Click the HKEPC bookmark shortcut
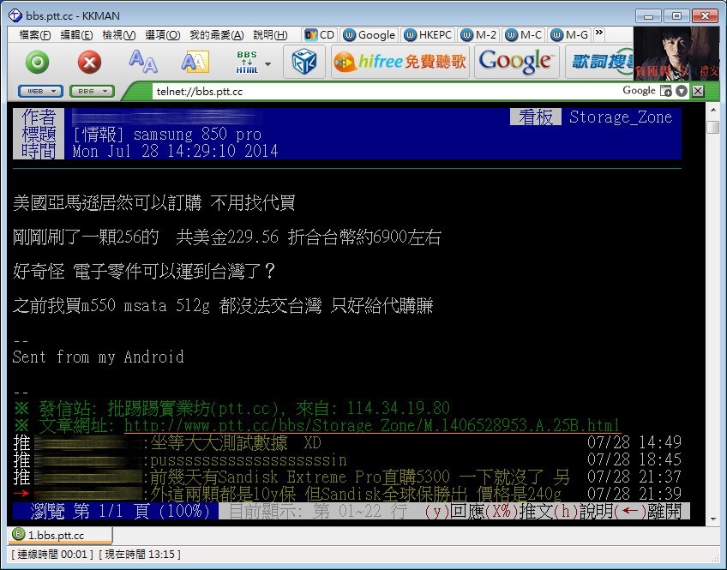 coord(428,35)
